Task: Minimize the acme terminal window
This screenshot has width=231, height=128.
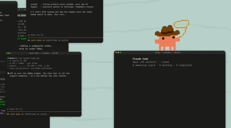Action: [x=118, y=52]
